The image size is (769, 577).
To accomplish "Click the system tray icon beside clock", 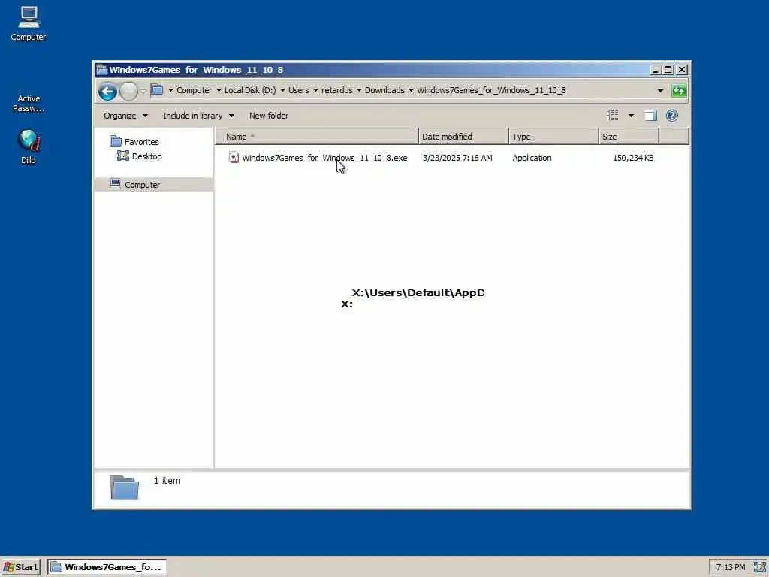I will pyautogui.click(x=760, y=568).
